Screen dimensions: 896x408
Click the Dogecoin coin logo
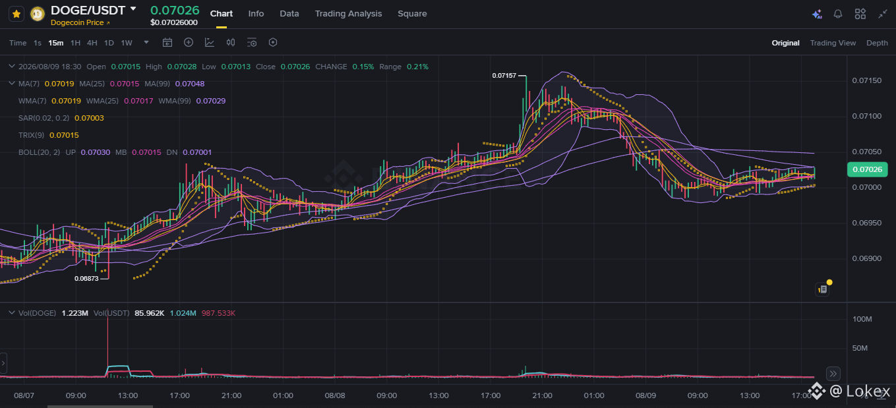coord(38,13)
